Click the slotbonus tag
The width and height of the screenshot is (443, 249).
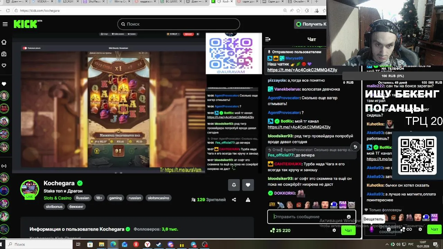(x=54, y=206)
